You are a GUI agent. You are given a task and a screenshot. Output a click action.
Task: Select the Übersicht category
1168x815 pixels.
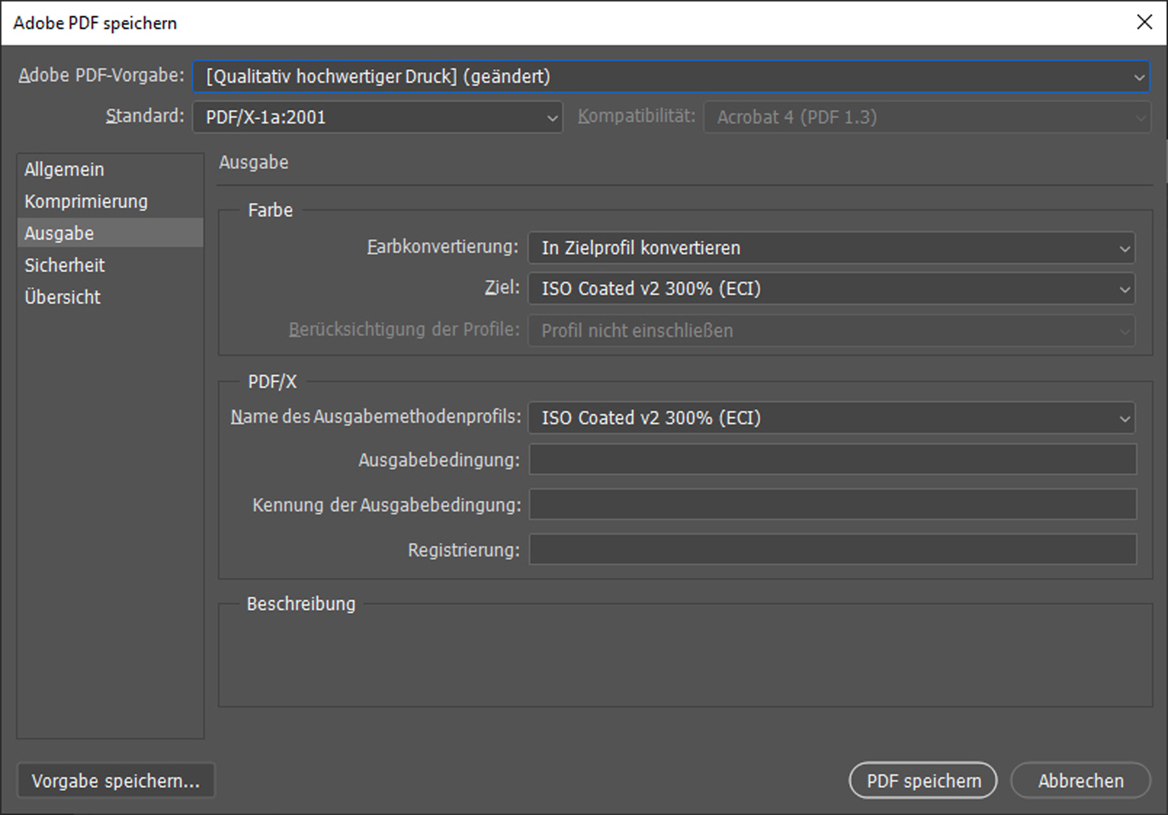click(110, 297)
